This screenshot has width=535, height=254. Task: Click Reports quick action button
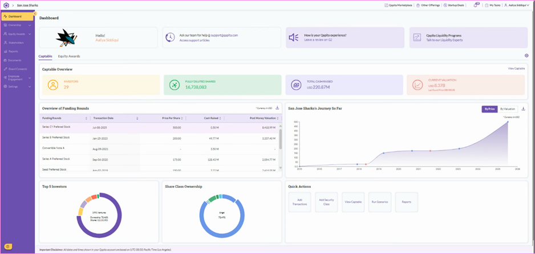pyautogui.click(x=406, y=202)
